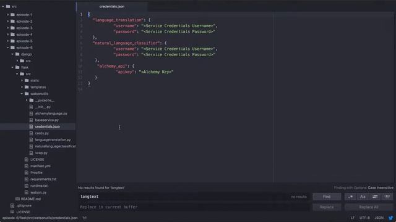The width and height of the screenshot is (396, 222).
Task: Open the LICENSE file below vcap.py
Action: [37, 160]
